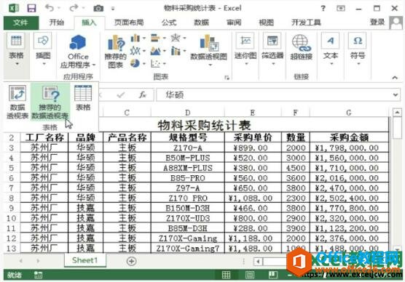Insert a 超链接 hyperlink
The image size is (405, 282).
tap(301, 48)
